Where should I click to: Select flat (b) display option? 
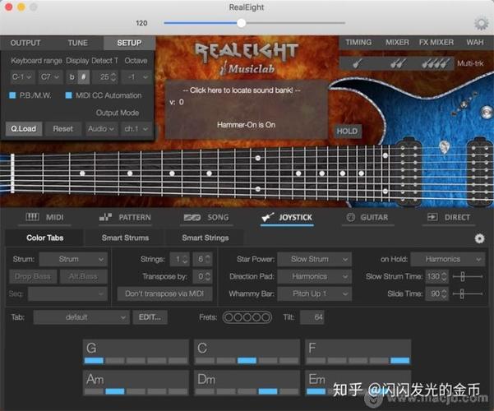[72, 77]
